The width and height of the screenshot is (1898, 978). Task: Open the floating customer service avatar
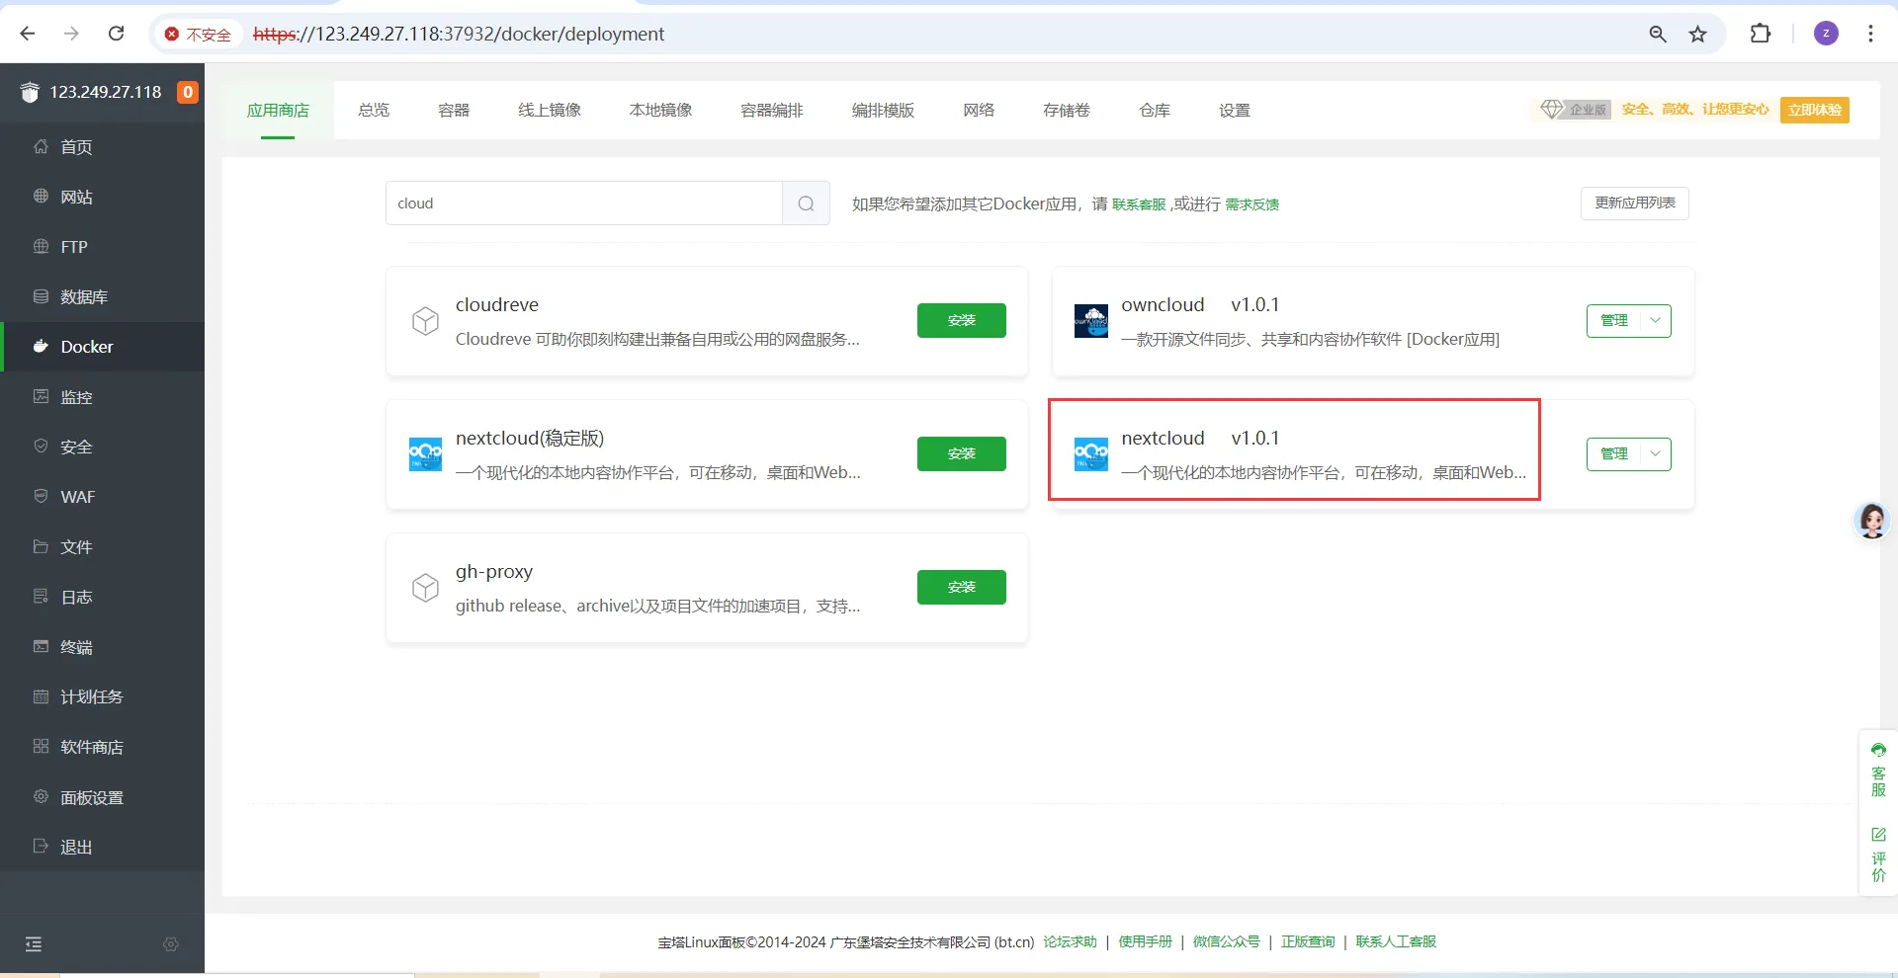pyautogui.click(x=1872, y=521)
